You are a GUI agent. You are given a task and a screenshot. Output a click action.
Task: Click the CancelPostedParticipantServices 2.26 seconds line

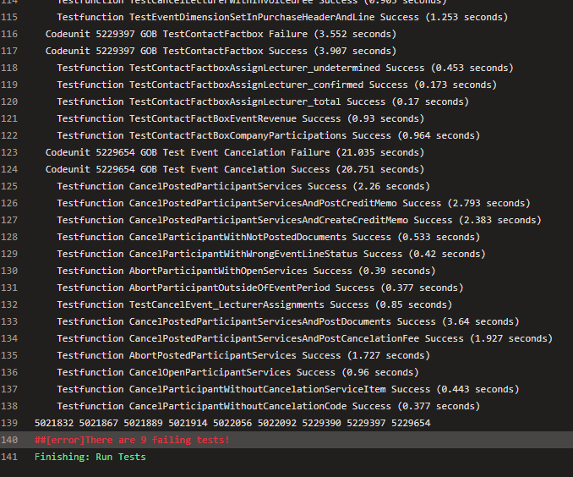point(243,186)
